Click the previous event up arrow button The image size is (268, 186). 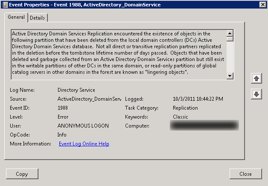[x=256, y=78]
